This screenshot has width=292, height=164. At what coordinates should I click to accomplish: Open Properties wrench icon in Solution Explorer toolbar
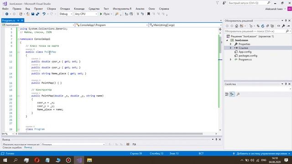point(283,26)
